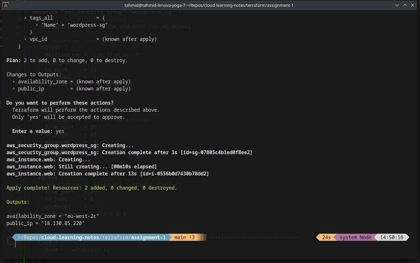Click the 'Enter a value: yes' line

(x=38, y=131)
